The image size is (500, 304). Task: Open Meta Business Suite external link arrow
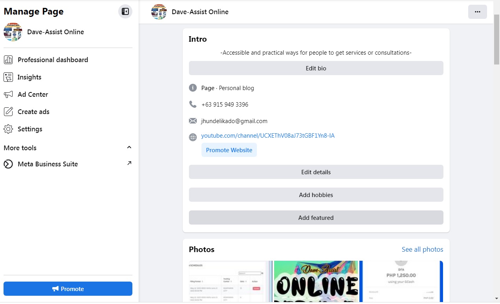(129, 163)
